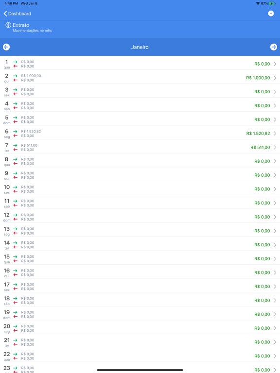
Task: Tap red expense arrow for day 4
Action: 15,108
